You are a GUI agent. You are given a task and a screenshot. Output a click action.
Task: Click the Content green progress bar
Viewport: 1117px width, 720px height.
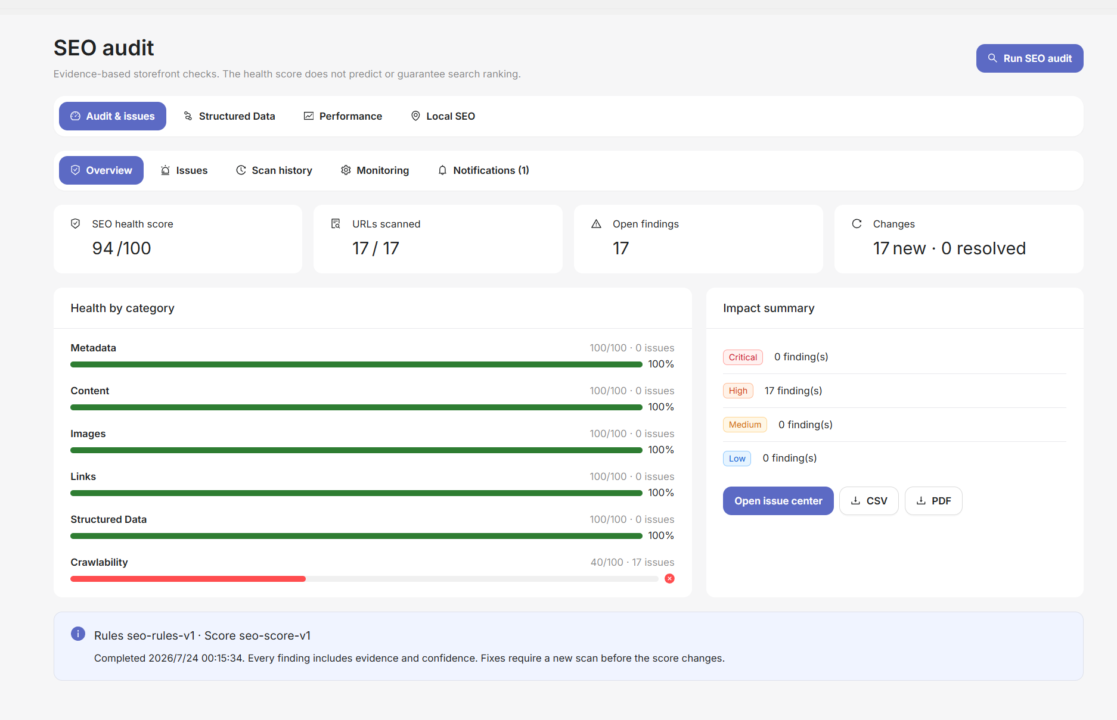[356, 407]
